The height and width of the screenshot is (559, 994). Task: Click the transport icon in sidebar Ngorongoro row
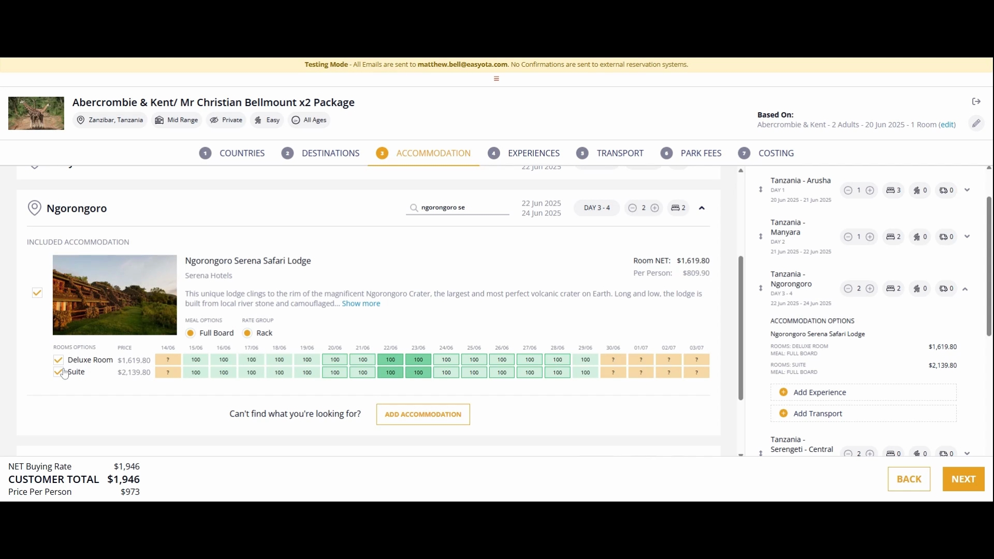point(944,289)
